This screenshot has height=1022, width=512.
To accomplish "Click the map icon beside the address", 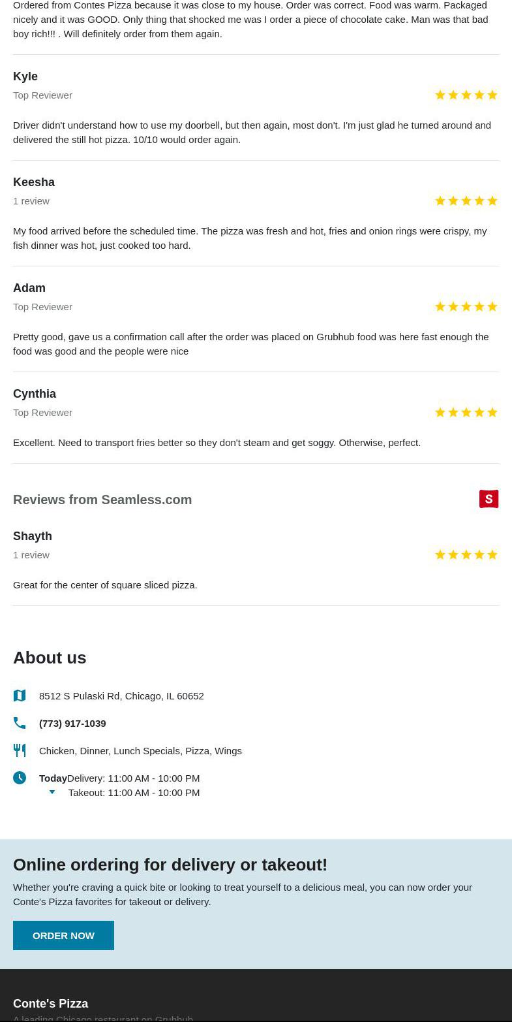I will (x=20, y=695).
